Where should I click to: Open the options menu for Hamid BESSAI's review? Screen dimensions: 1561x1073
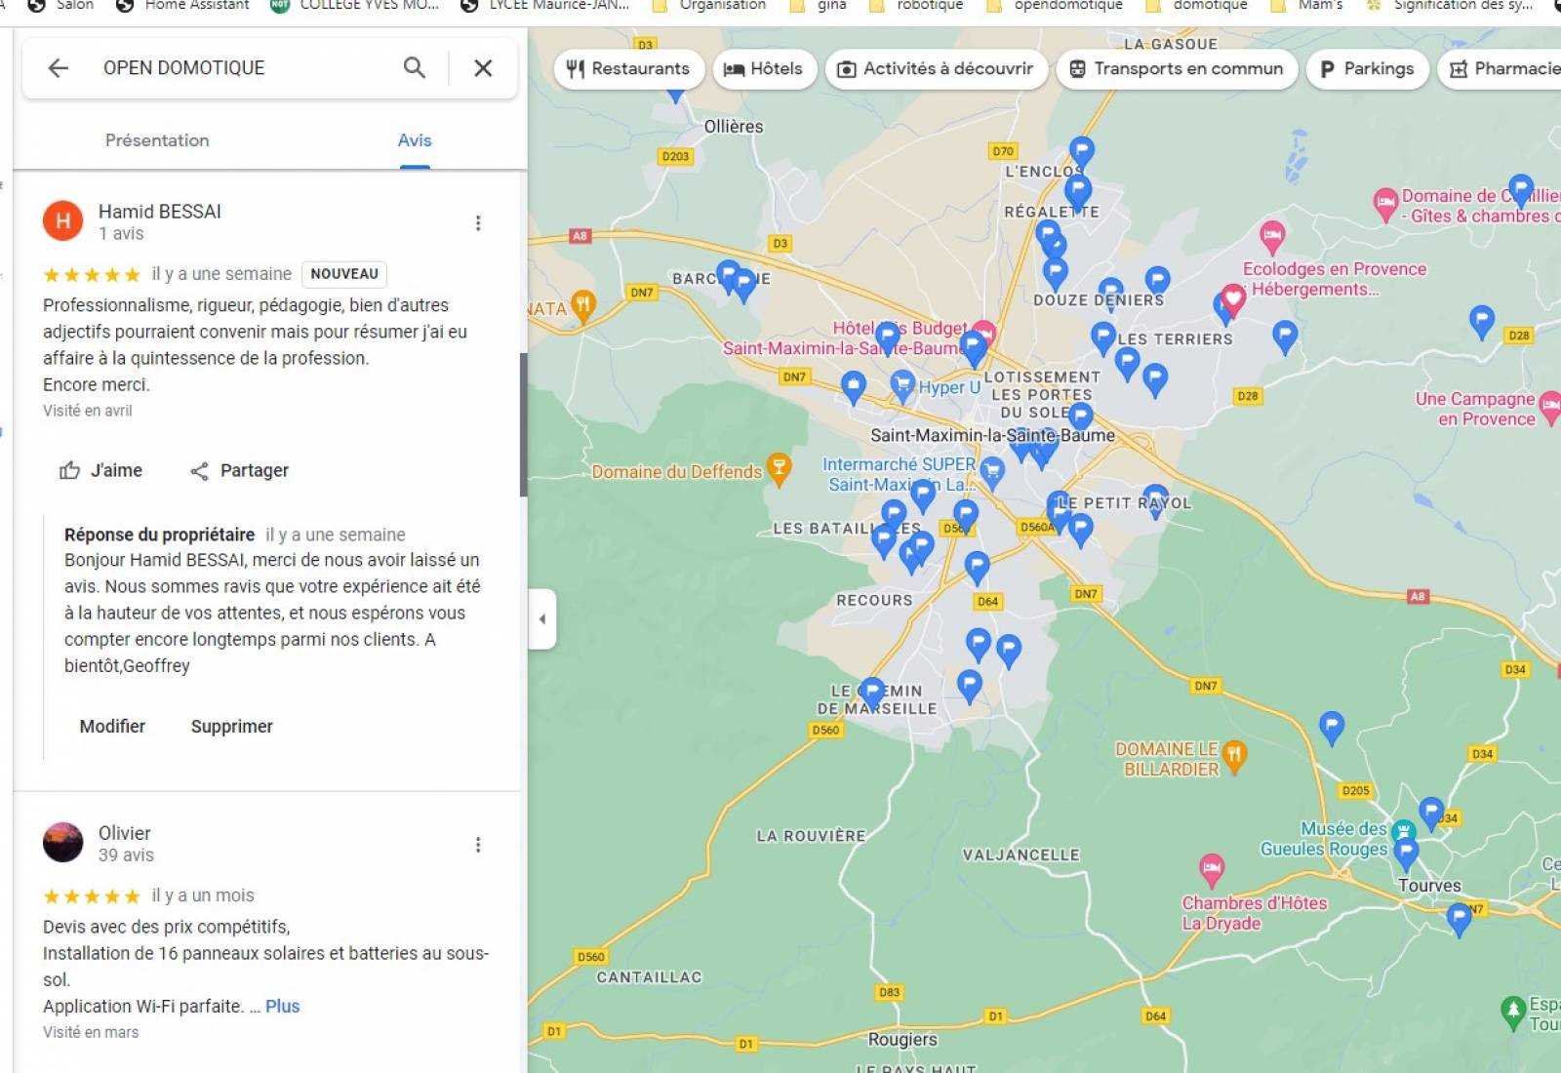478,223
